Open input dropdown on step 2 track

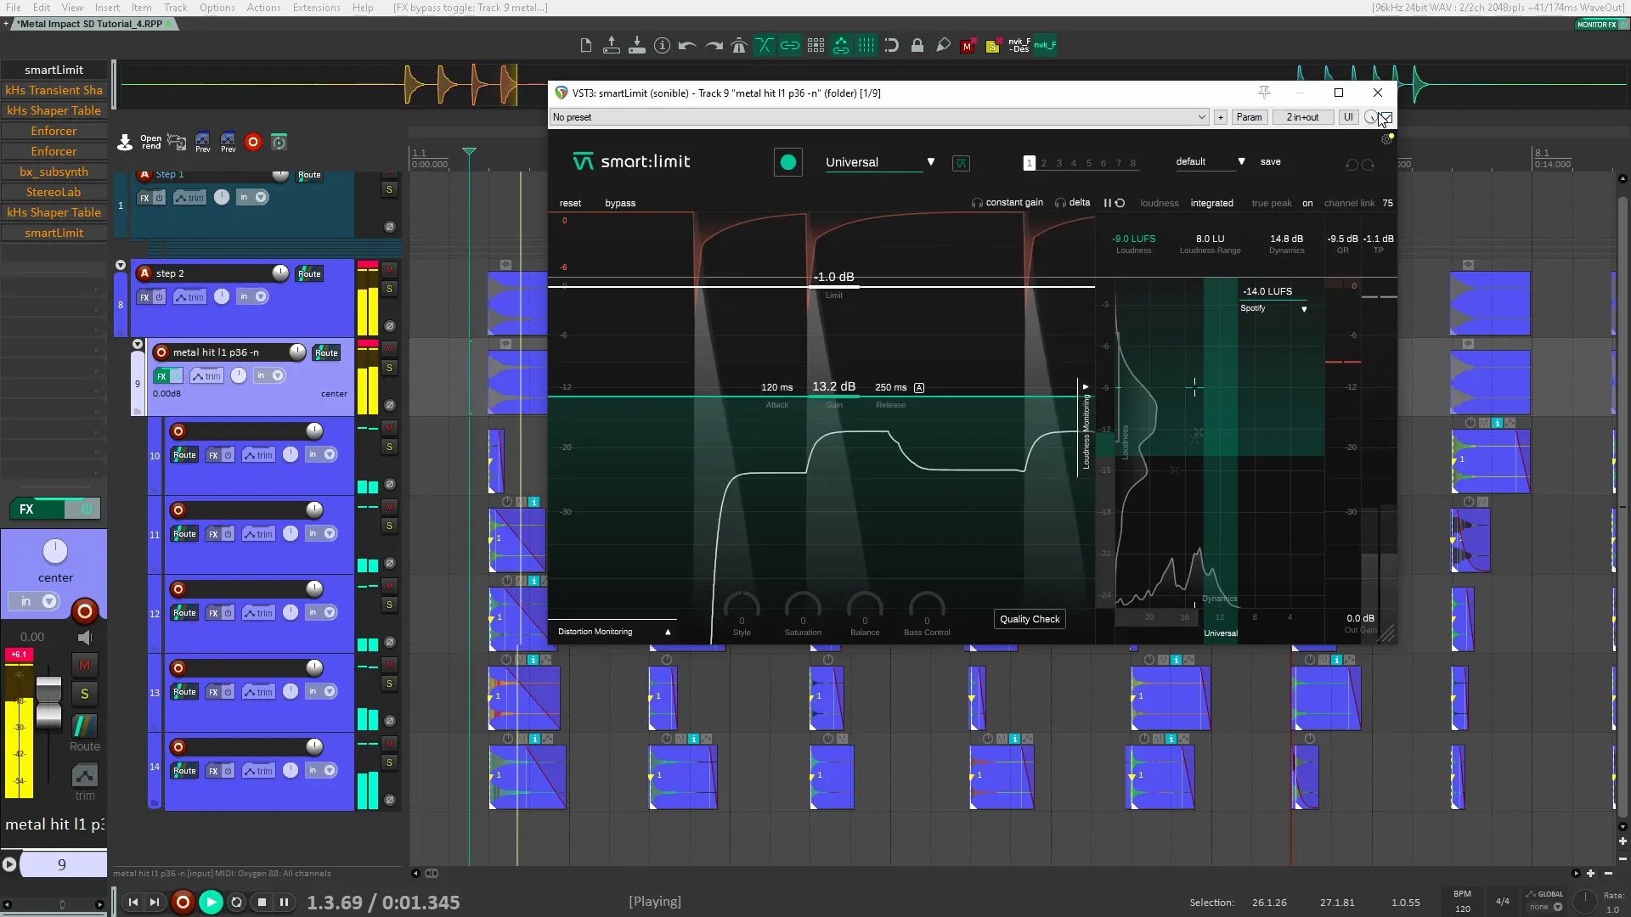point(261,296)
